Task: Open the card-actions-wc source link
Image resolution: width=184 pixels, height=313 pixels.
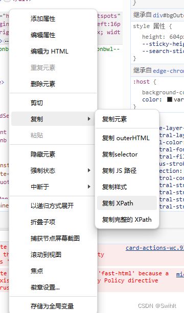Action: pos(154,248)
